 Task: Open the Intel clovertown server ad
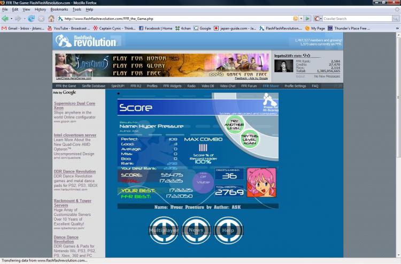click(75, 135)
